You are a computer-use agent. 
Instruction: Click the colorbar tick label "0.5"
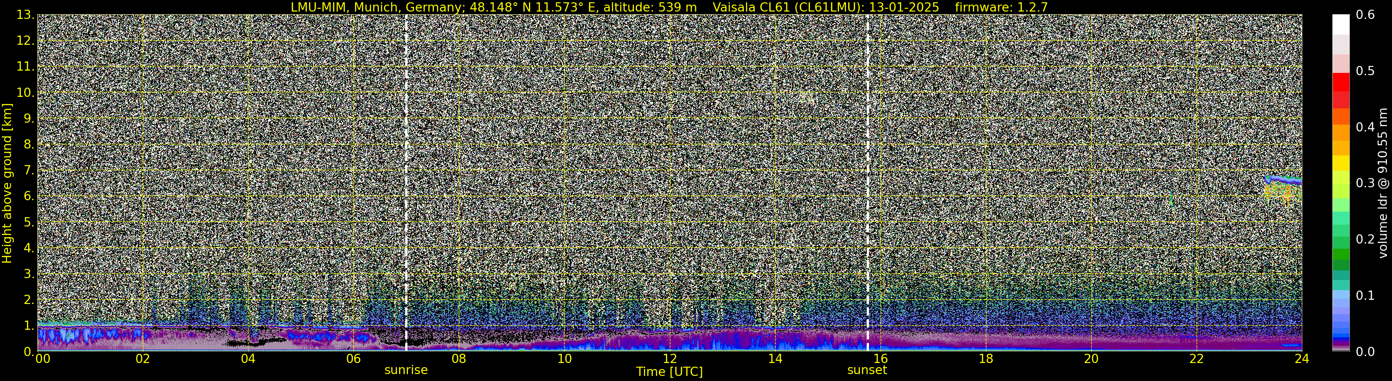click(x=1366, y=71)
